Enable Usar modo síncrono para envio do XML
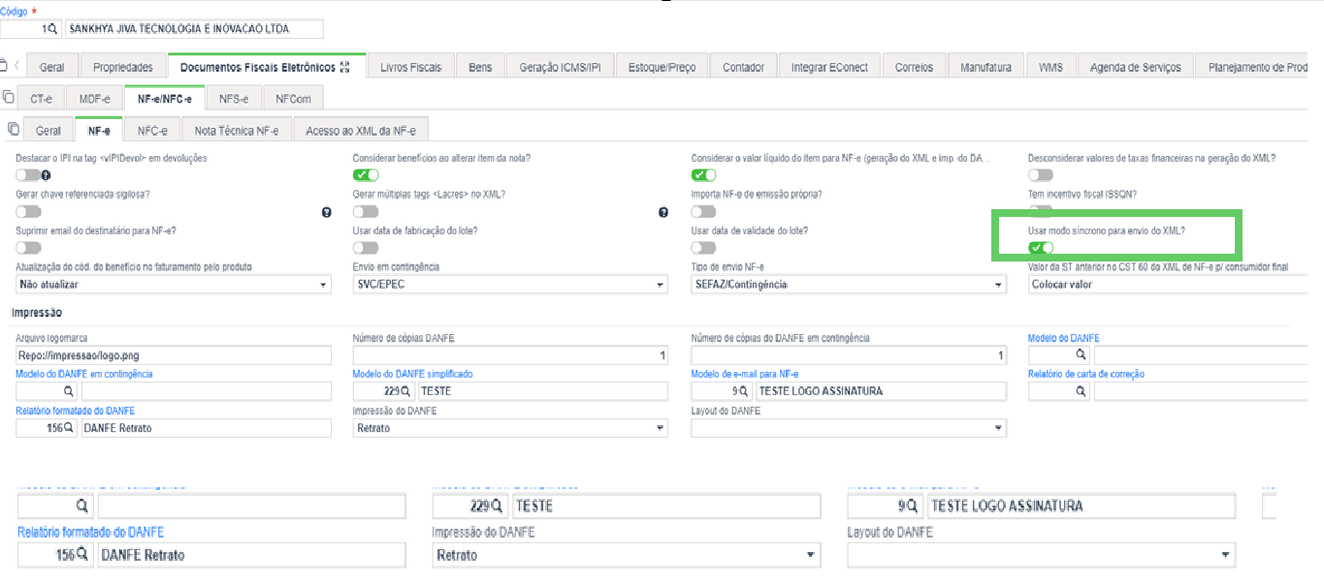 (x=1041, y=248)
